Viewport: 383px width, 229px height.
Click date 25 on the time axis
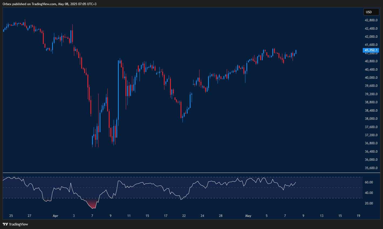click(x=11, y=216)
